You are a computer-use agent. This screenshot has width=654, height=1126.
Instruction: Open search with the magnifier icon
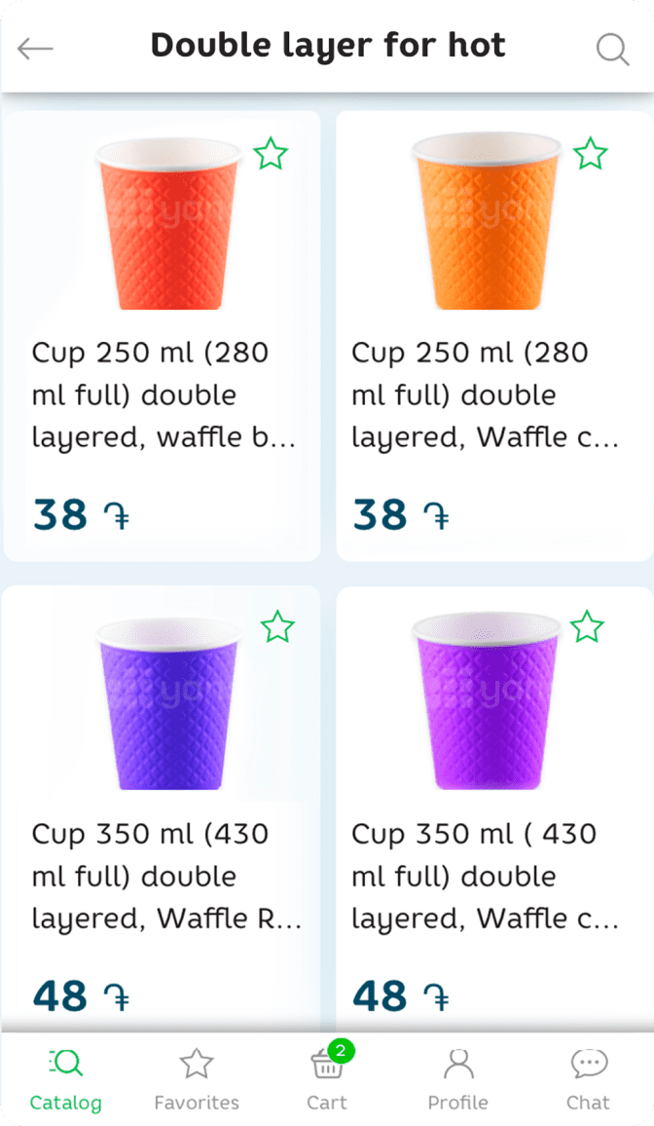pos(612,49)
